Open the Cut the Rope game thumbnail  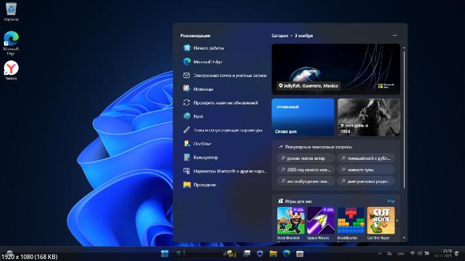[x=381, y=221]
